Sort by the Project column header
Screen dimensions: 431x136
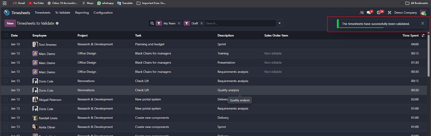point(82,35)
